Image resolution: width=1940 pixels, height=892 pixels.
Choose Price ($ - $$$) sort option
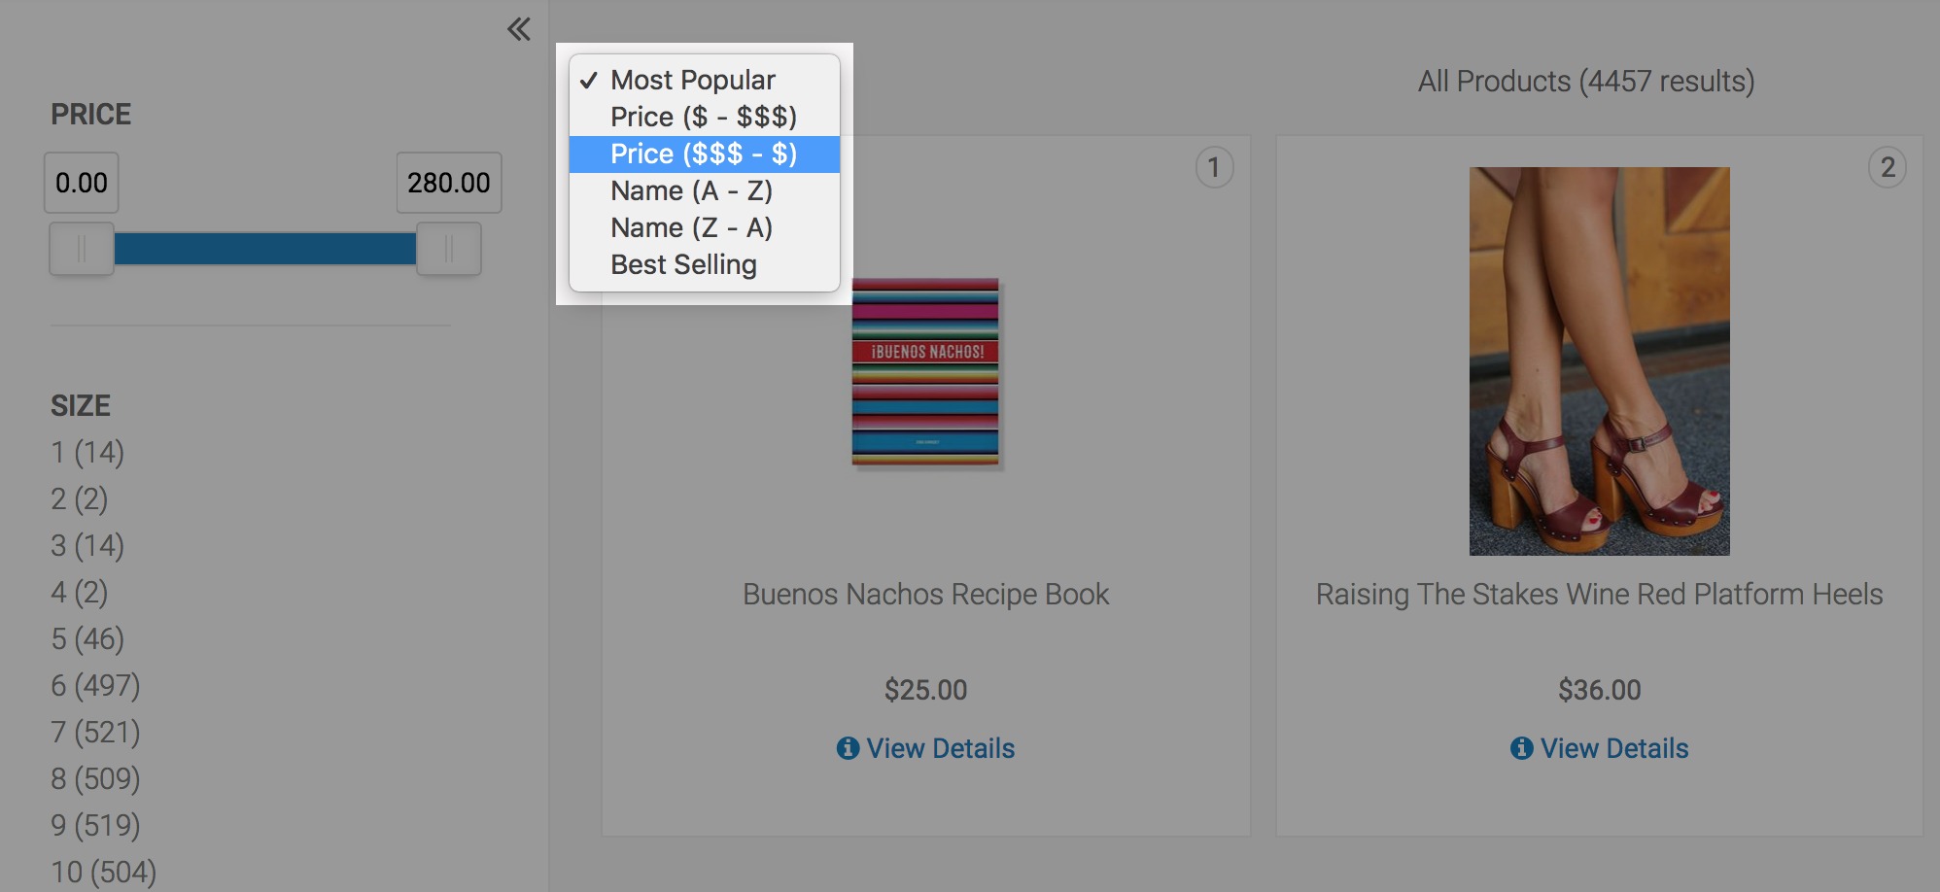(703, 117)
